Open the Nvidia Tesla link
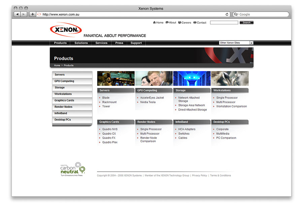This screenshot has height=207, width=303. [148, 102]
